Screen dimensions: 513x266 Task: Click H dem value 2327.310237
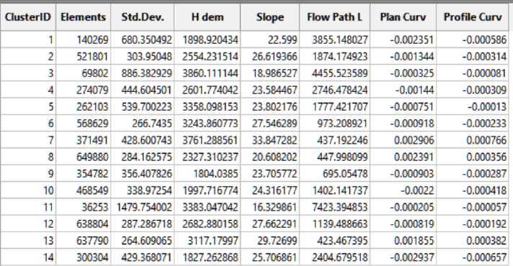point(208,157)
